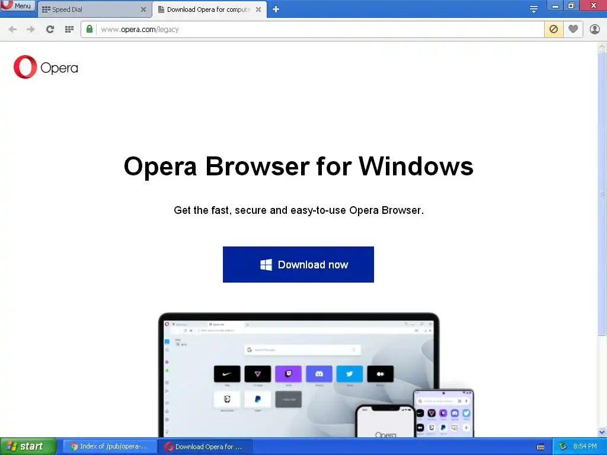Go back to previous page
The width and height of the screenshot is (607, 455).
coord(12,30)
